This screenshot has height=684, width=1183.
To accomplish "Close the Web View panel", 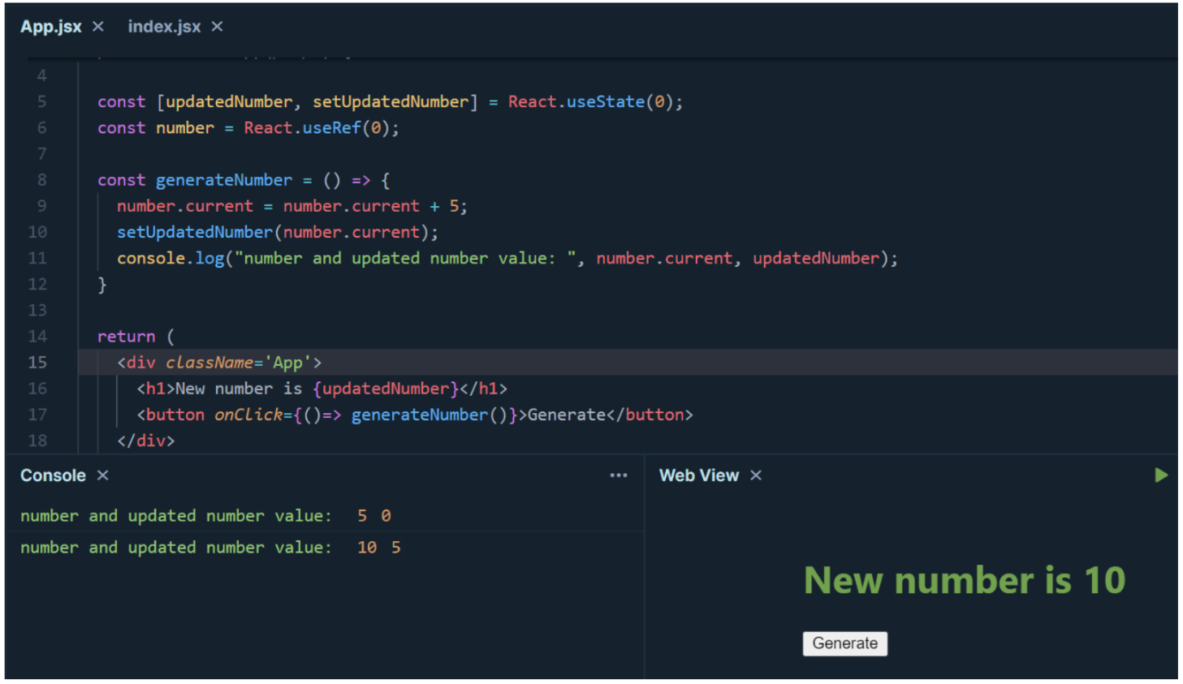I will point(756,475).
